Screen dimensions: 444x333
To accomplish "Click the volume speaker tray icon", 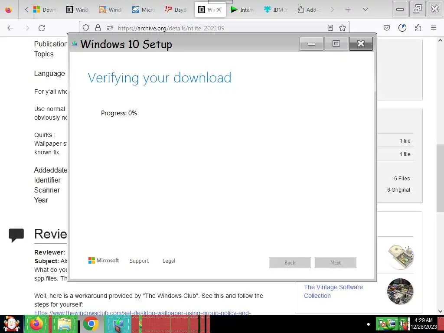I will [403, 324].
